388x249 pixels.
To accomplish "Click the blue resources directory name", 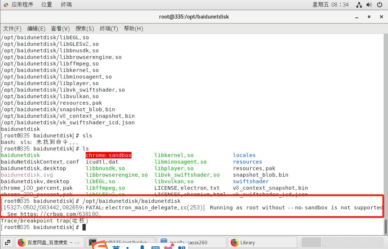I will tap(247, 162).
